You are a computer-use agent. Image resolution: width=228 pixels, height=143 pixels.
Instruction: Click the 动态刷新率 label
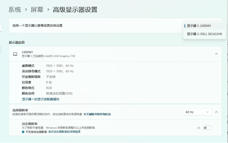30,124
